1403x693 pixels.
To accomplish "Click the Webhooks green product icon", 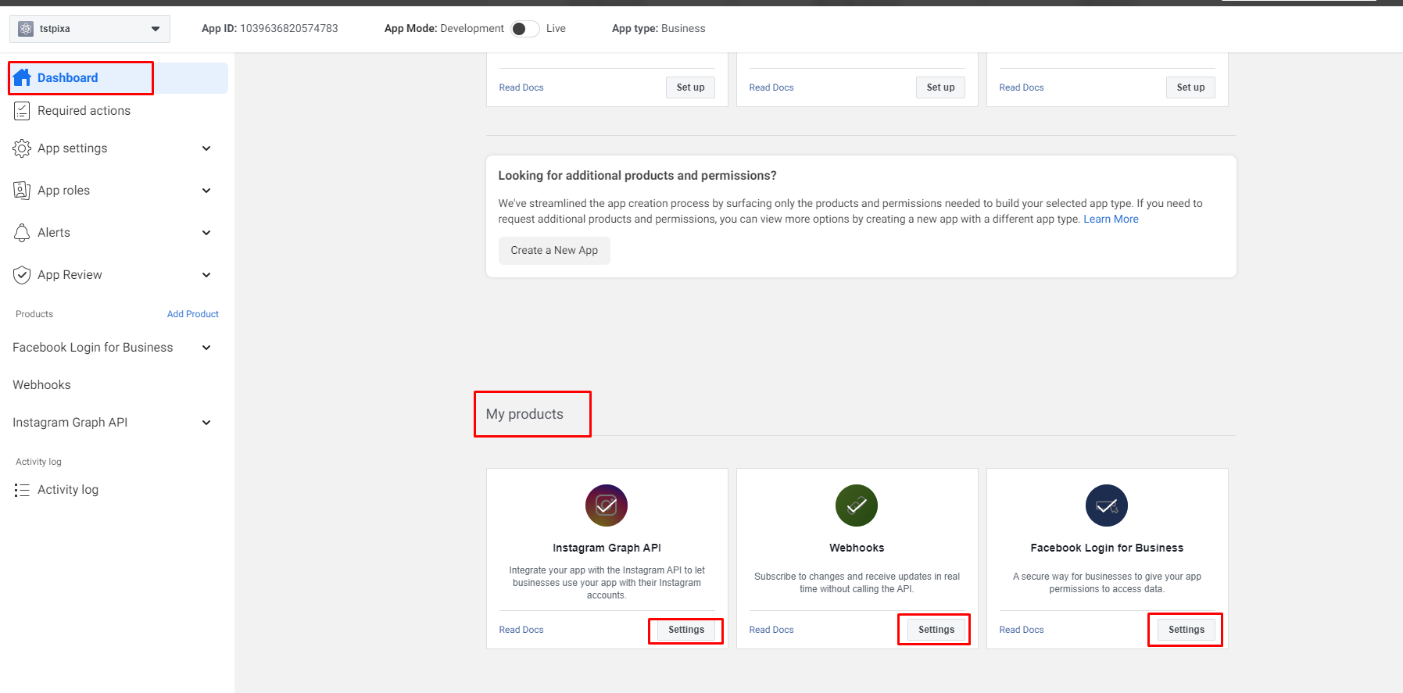I will coord(857,505).
